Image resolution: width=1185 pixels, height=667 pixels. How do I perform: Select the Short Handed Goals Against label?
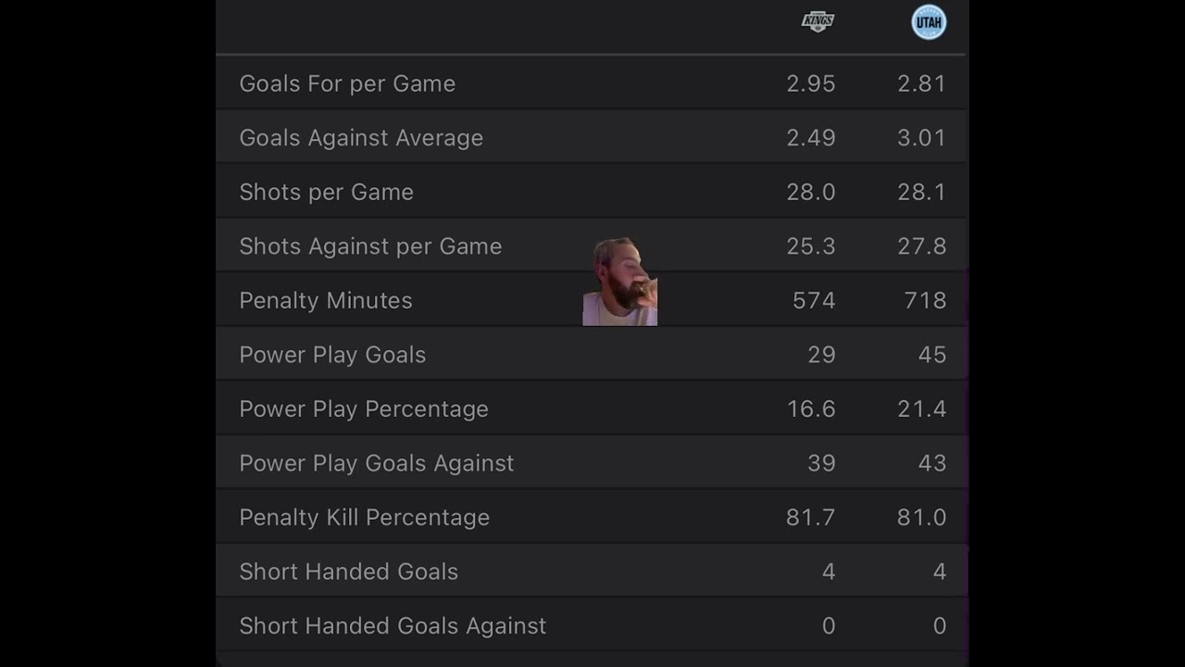[393, 626]
